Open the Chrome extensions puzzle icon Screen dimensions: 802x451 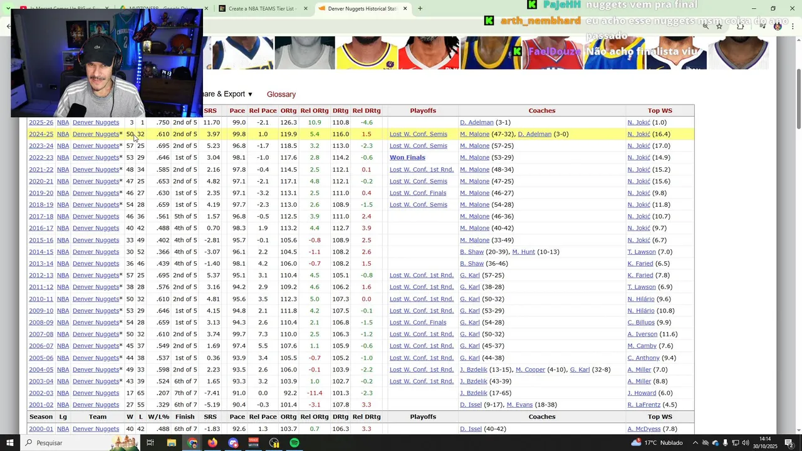click(741, 26)
